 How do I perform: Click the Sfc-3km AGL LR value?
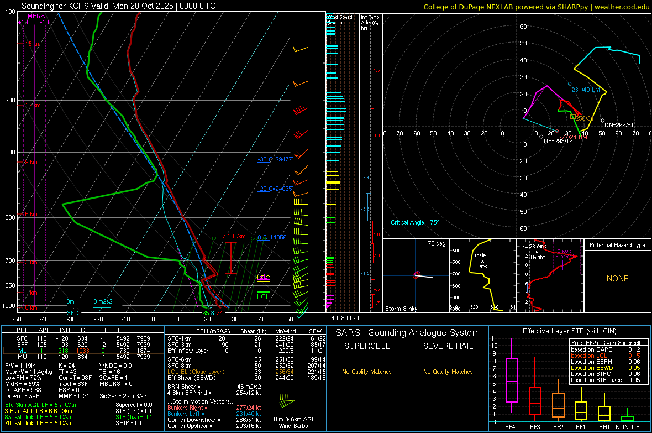[41, 405]
